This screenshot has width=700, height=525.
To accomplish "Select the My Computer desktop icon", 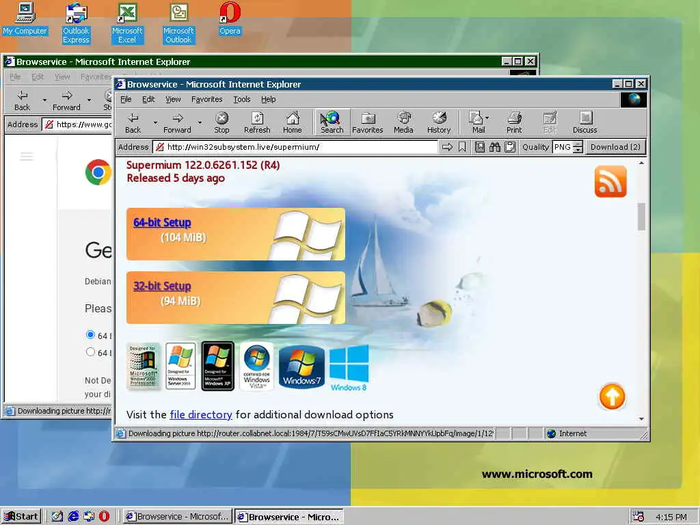I will (x=25, y=18).
